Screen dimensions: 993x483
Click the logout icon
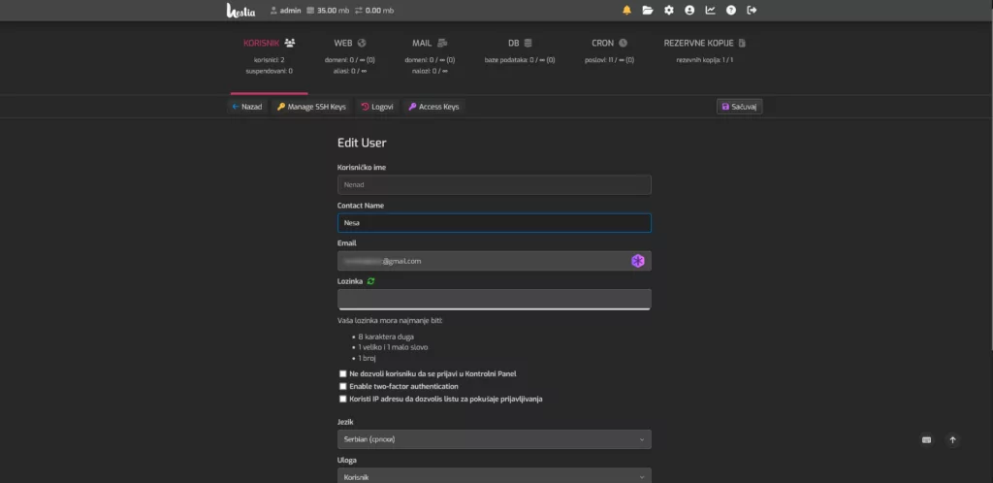[752, 10]
